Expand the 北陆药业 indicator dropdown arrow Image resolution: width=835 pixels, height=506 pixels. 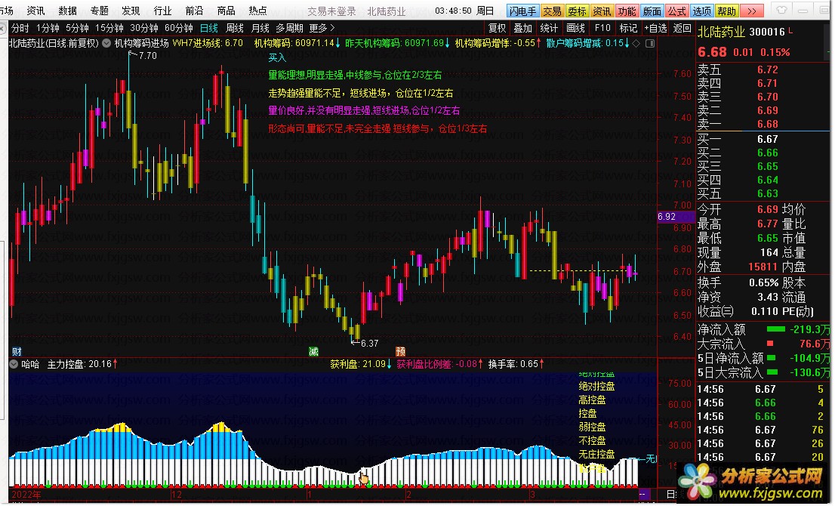pos(106,43)
